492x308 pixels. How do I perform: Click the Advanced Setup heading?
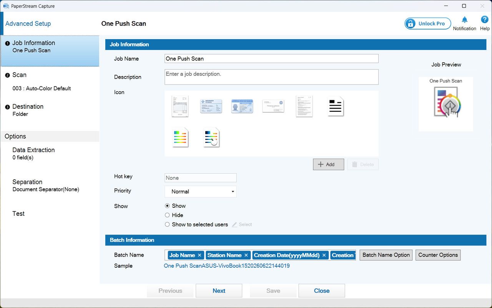pyautogui.click(x=28, y=23)
